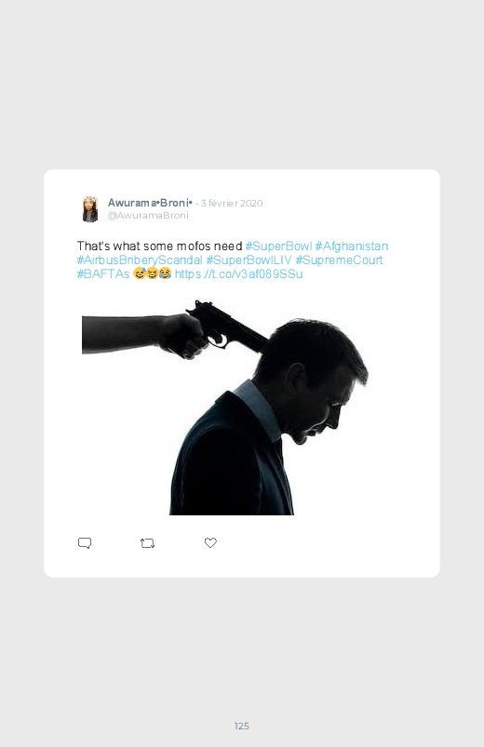484x747 pixels.
Task: Open the #SuperBowlLIV hashtag
Action: (x=249, y=260)
